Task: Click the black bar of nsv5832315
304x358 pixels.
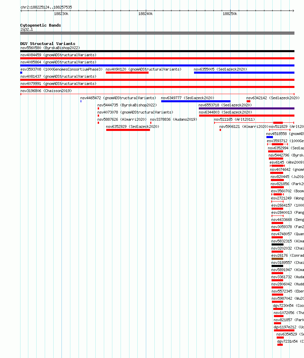Action: point(277,244)
